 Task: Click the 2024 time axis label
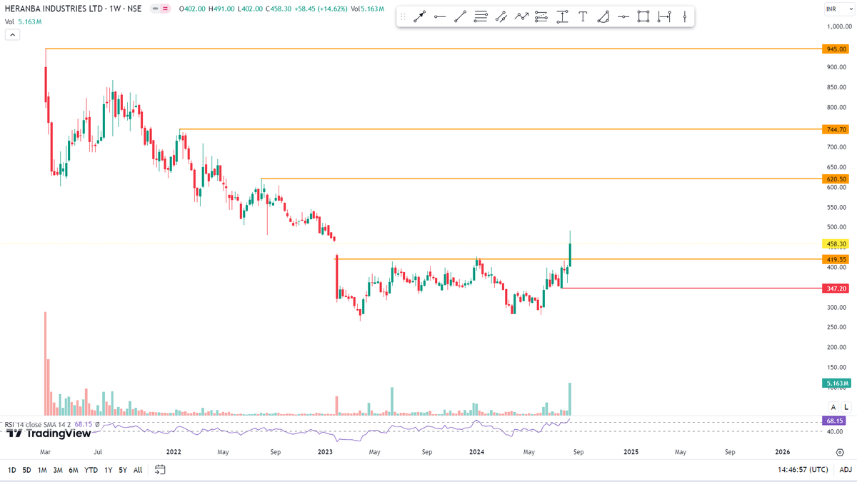(477, 452)
